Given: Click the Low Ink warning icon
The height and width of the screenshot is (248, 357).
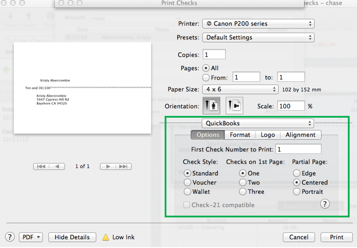Looking at the screenshot, I should (106, 237).
